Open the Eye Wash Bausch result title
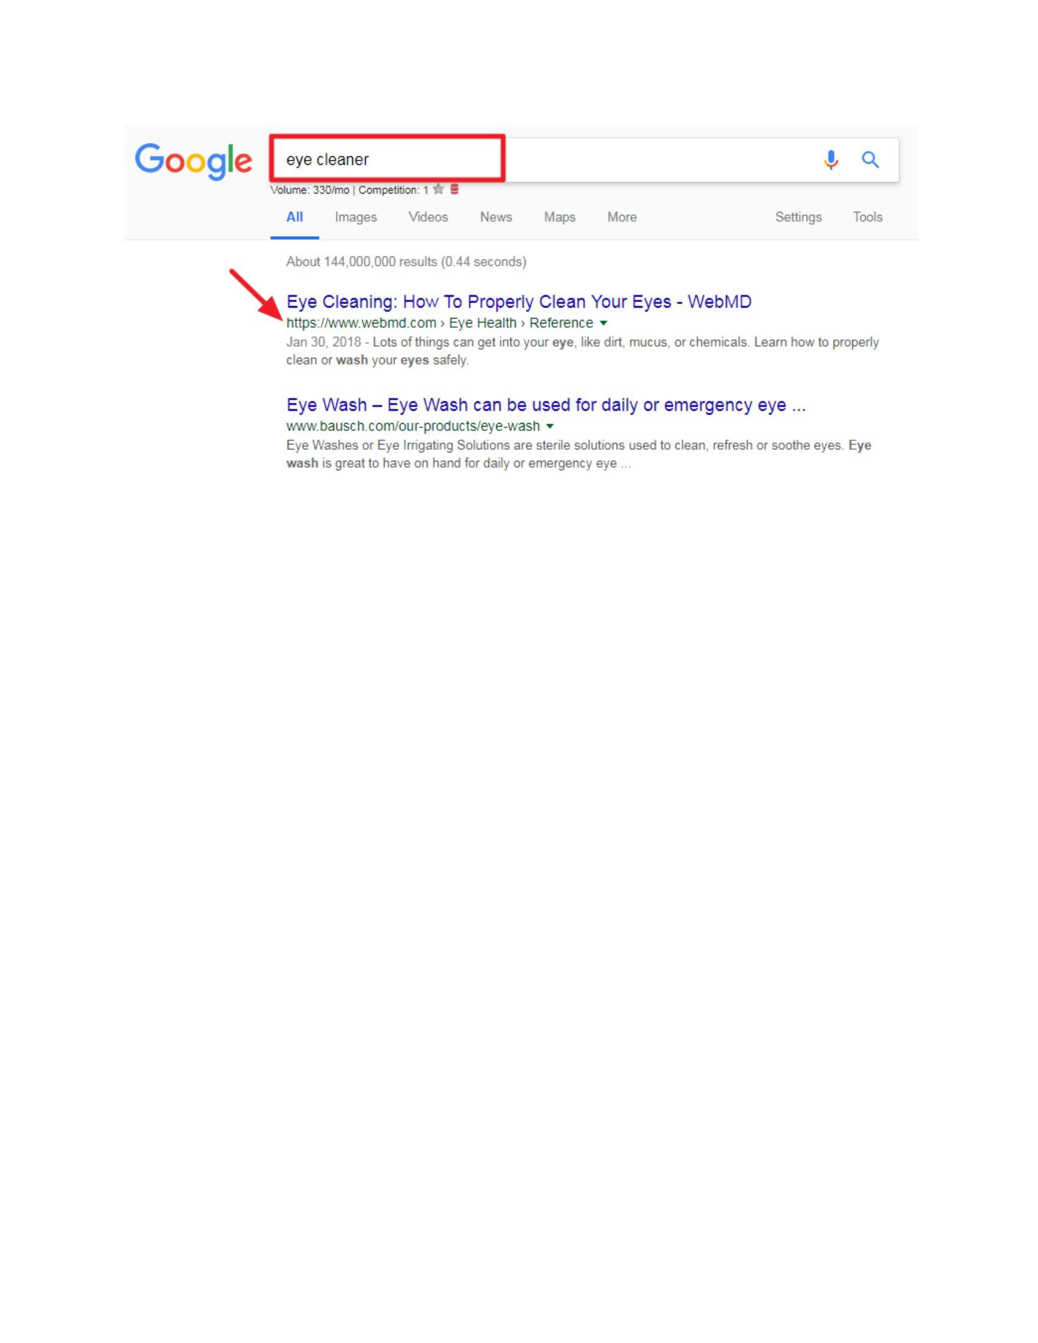The height and width of the screenshot is (1343, 1038). point(546,405)
